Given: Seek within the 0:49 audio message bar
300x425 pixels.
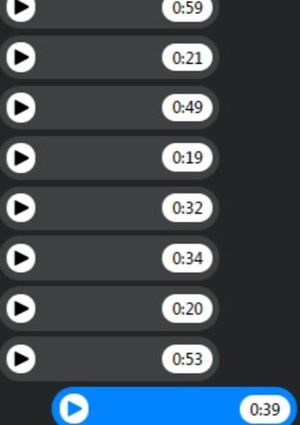Looking at the screenshot, I should [99, 107].
